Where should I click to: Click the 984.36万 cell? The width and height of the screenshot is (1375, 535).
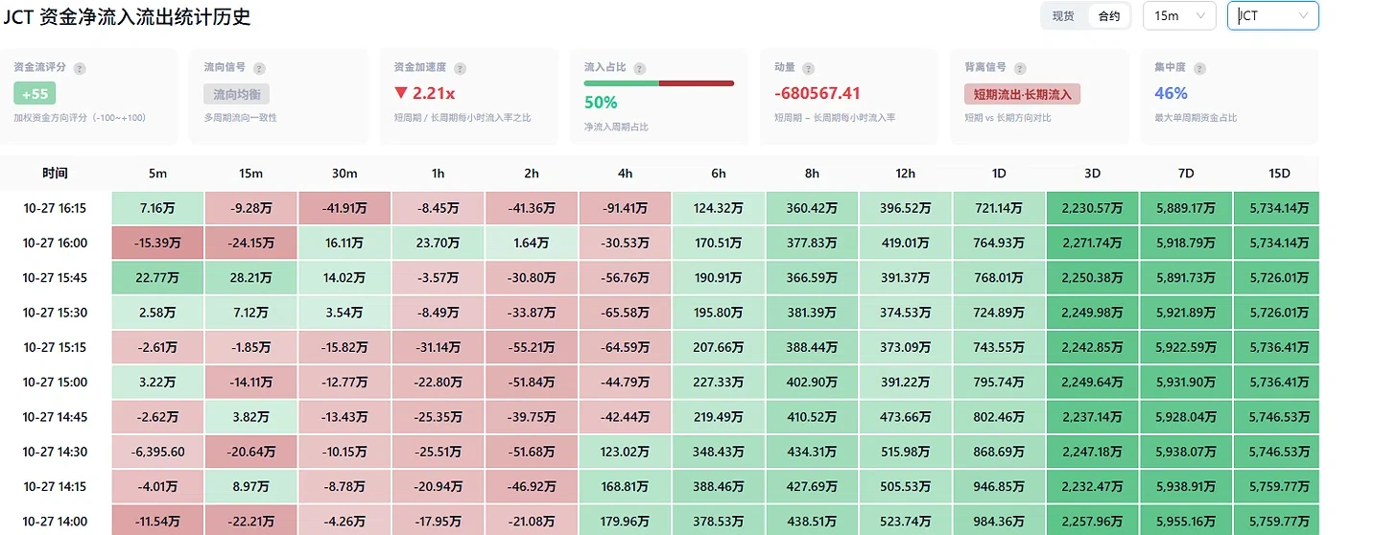(x=999, y=522)
